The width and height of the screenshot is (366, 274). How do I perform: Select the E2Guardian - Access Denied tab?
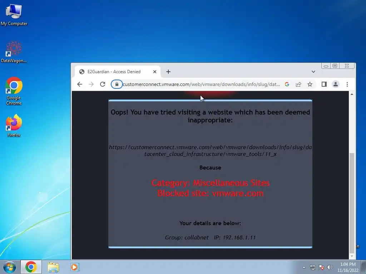coord(117,72)
